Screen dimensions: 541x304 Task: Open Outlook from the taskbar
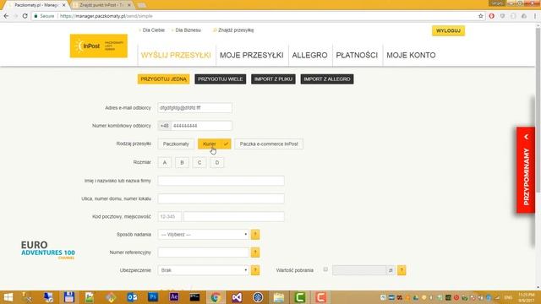pyautogui.click(x=132, y=297)
